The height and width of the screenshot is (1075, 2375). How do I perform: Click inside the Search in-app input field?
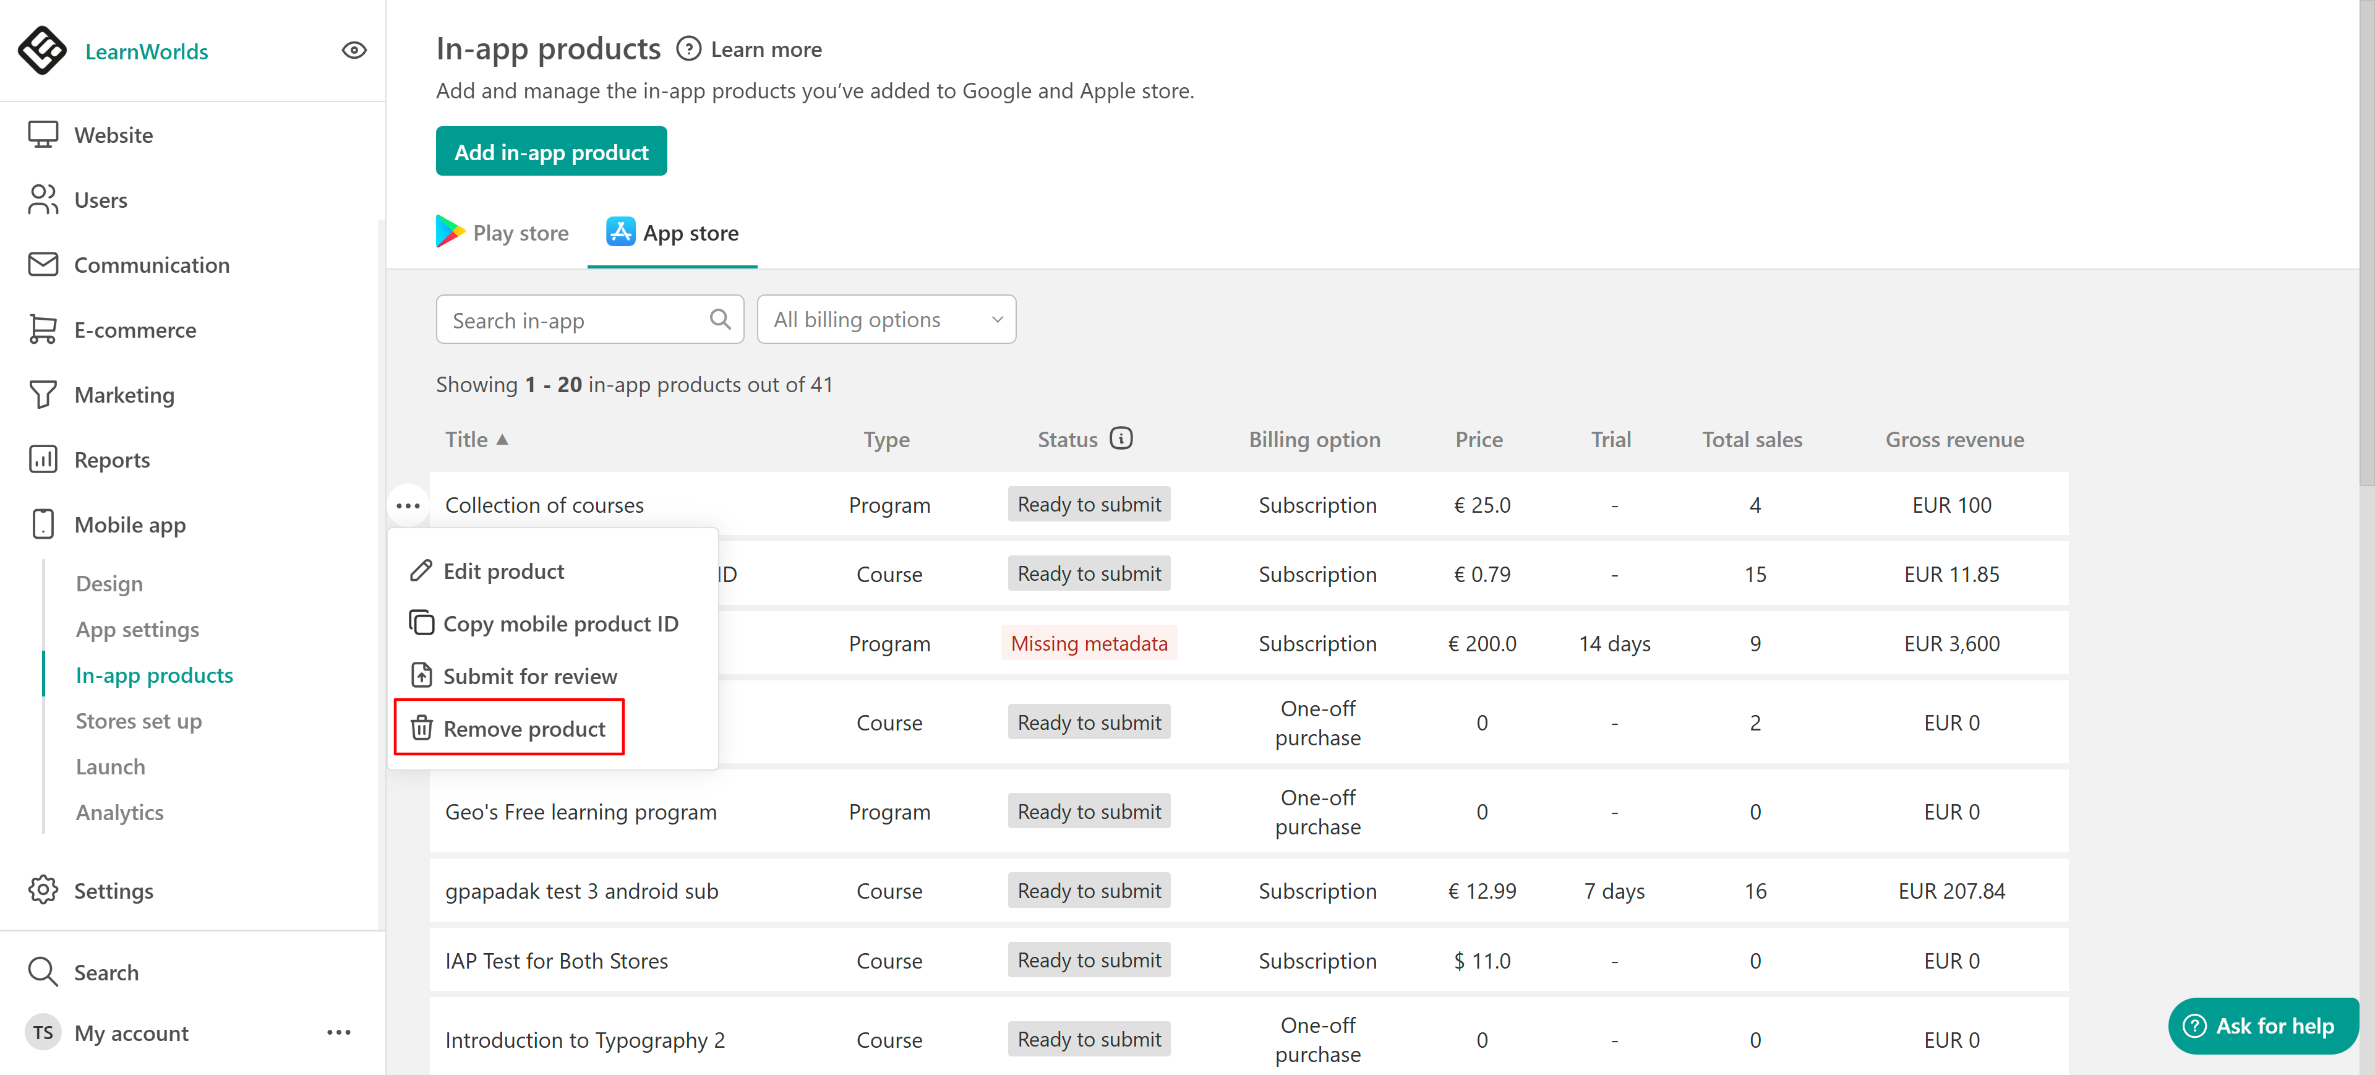pyautogui.click(x=579, y=320)
